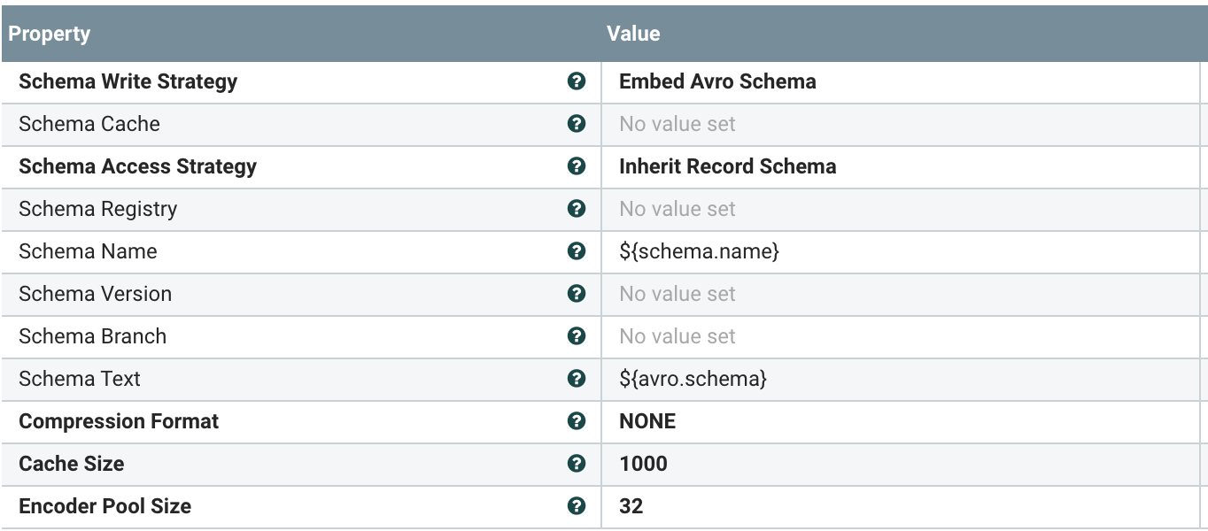This screenshot has height=531, width=1208.
Task: Set the Cache Size value 1000
Action: point(643,464)
